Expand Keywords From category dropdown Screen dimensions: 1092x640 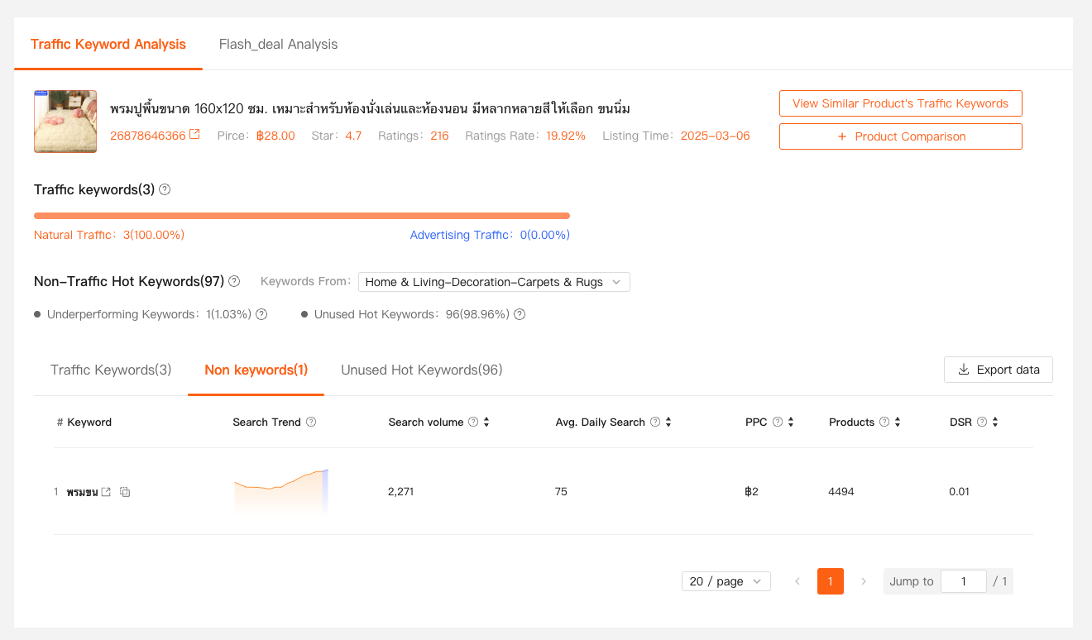(494, 282)
